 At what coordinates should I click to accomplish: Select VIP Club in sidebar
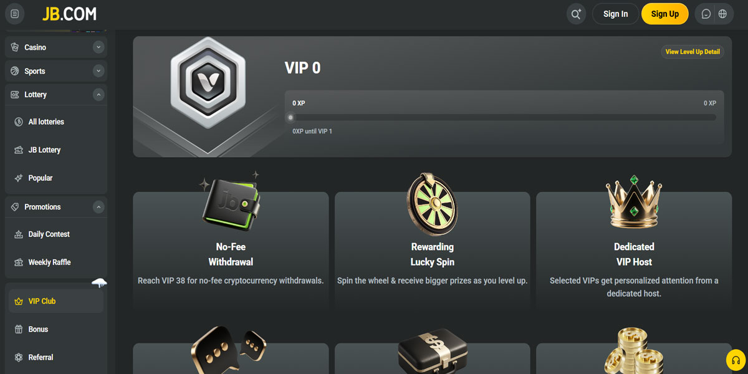pos(56,301)
